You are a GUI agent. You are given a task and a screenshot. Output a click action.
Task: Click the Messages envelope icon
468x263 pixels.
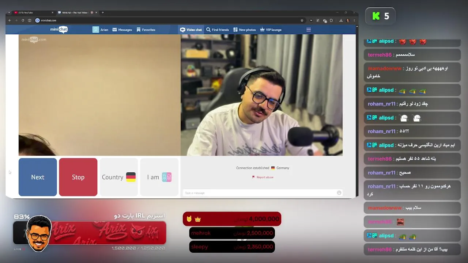click(115, 30)
